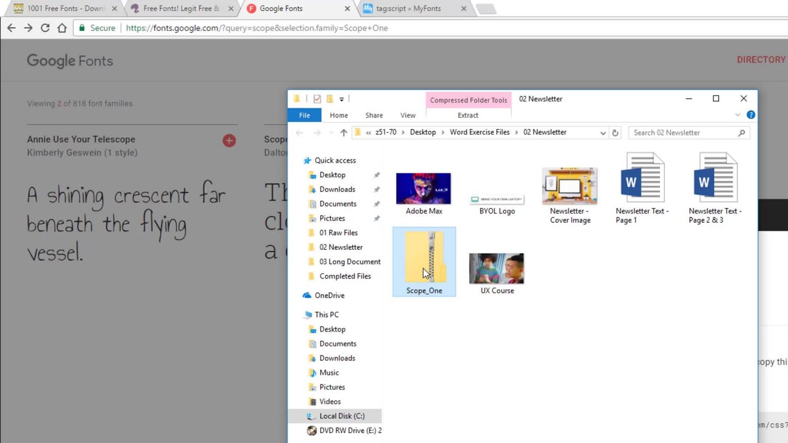Switch to the Share ribbon tab
This screenshot has height=443, width=788.
tap(374, 115)
